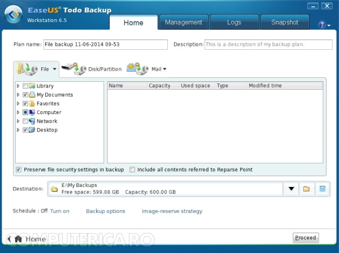Expand the Favorites tree node
This screenshot has width=339, height=253.
point(18,103)
